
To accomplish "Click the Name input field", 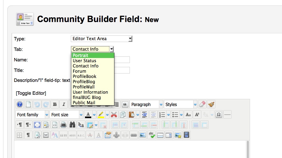I will pyautogui.click(x=122, y=60).
